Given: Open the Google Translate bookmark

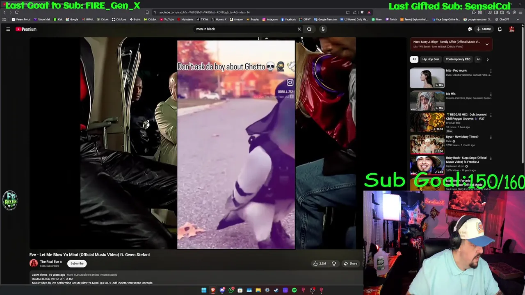Looking at the screenshot, I should click(x=325, y=19).
